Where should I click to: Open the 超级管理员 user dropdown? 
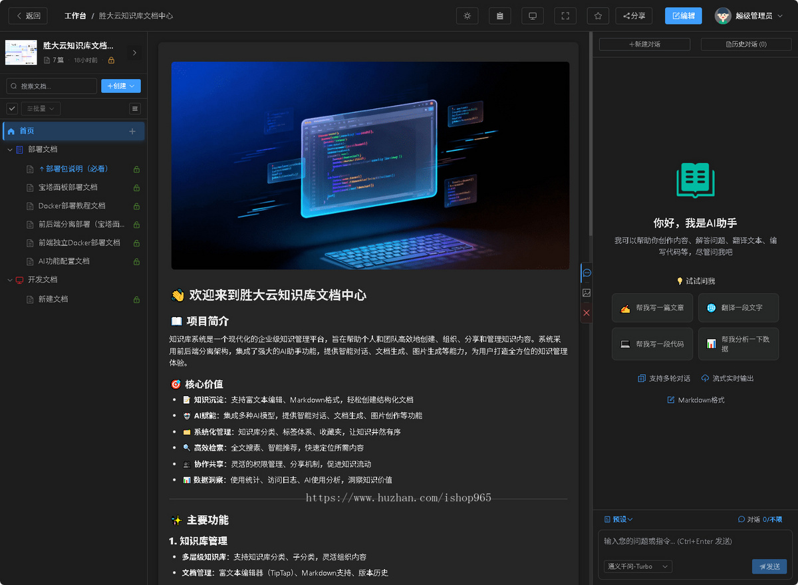click(749, 16)
